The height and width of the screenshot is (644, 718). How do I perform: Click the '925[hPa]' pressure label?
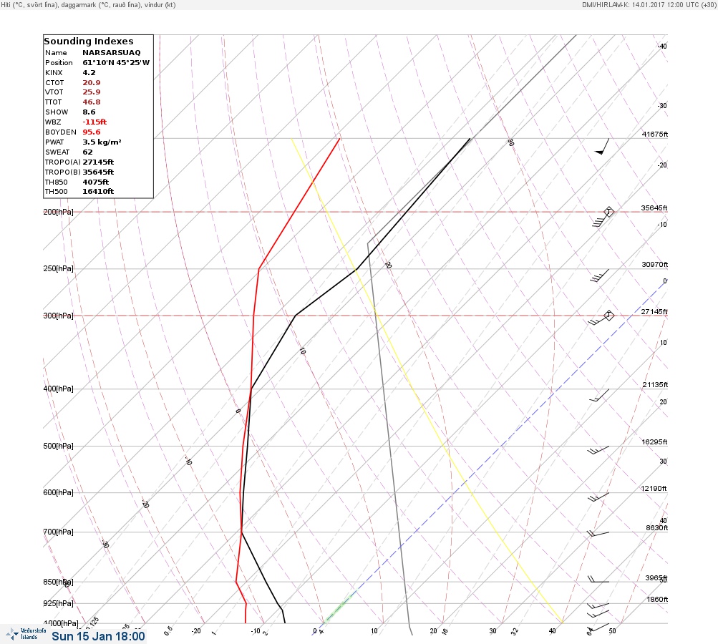coord(58,603)
